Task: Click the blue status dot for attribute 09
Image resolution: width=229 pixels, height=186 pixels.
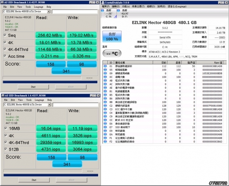Action: pyautogui.click(x=105, y=73)
